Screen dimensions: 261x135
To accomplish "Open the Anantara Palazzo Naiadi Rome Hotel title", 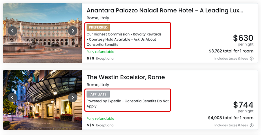I will pos(165,11).
